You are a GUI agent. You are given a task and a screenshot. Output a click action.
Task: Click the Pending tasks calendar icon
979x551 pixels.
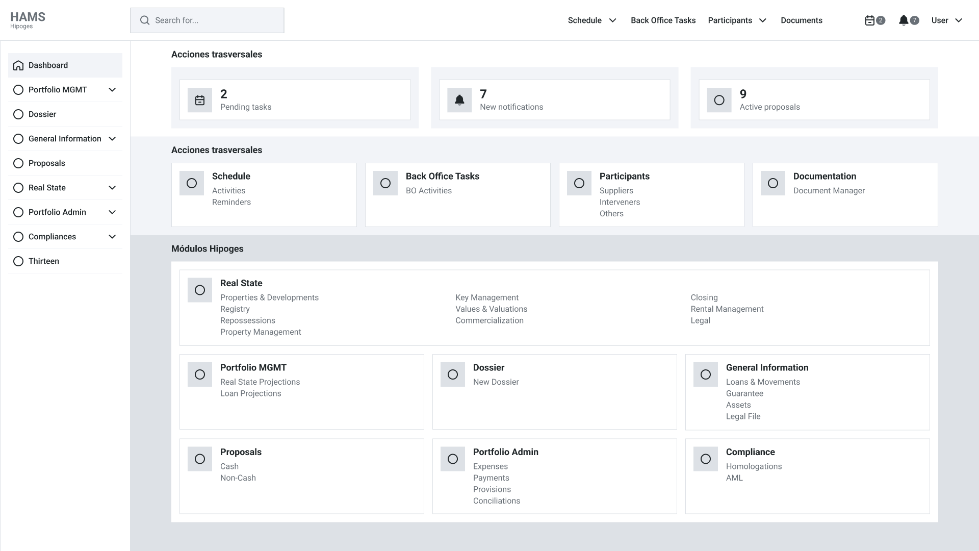[x=200, y=100]
